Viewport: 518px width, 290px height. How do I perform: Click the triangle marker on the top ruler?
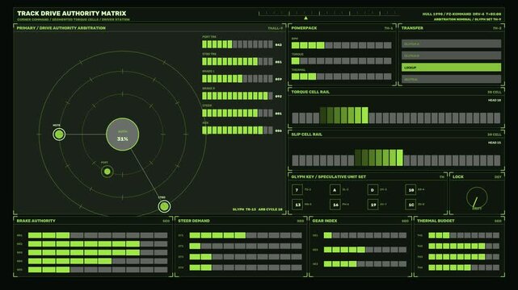coord(305,18)
